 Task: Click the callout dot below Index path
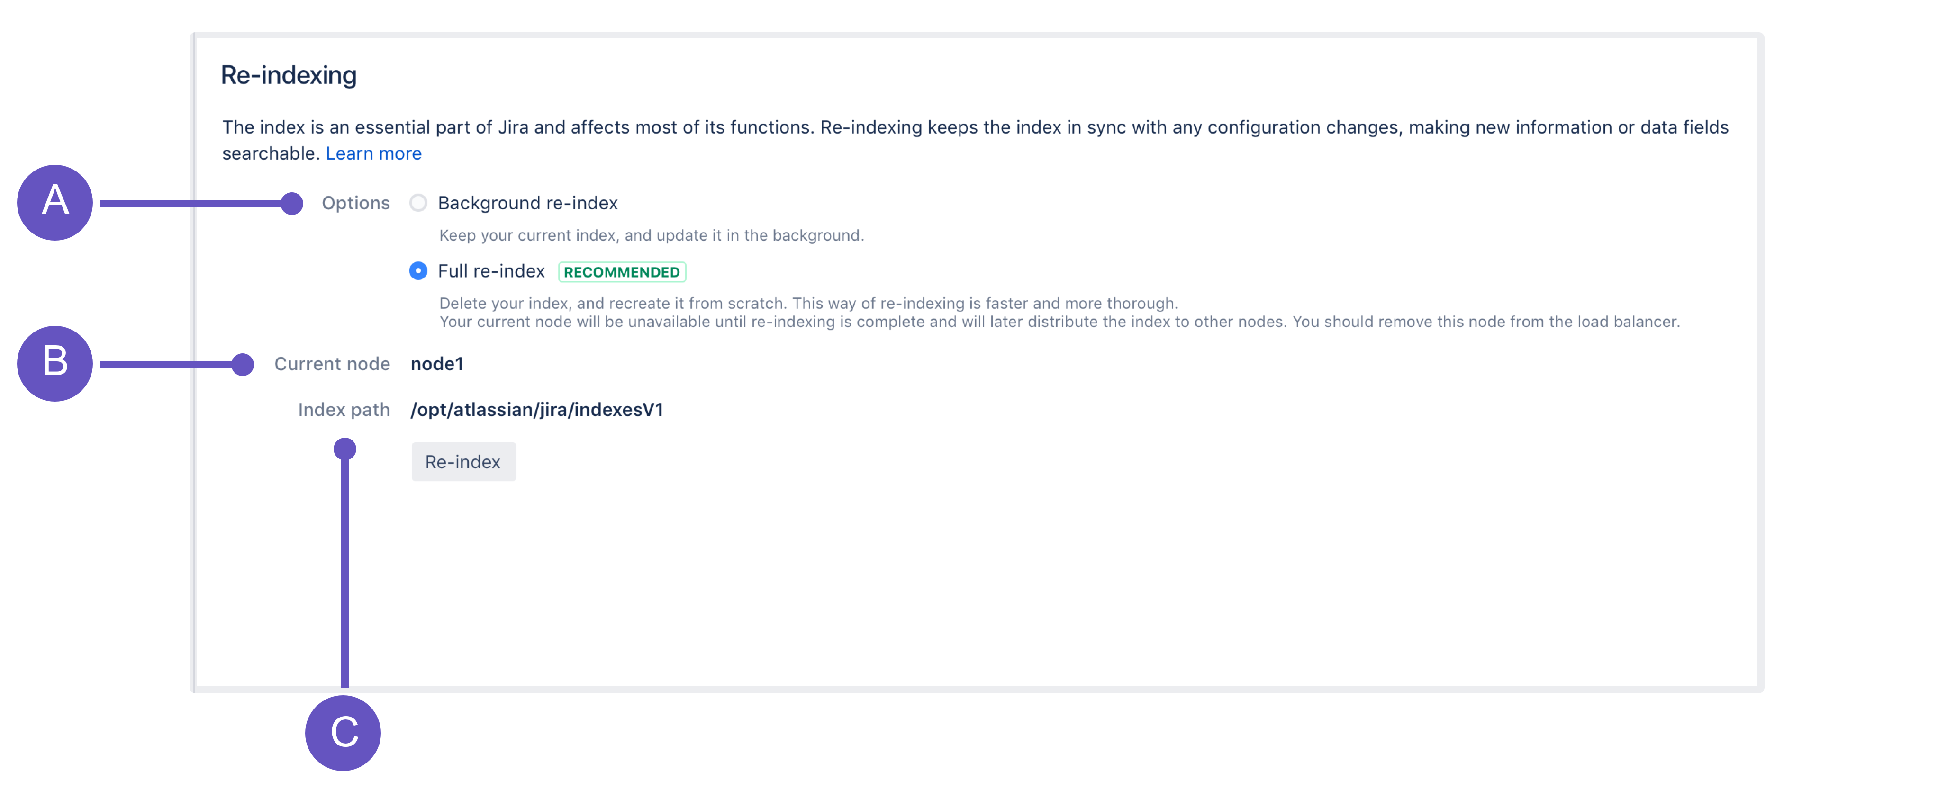345,449
